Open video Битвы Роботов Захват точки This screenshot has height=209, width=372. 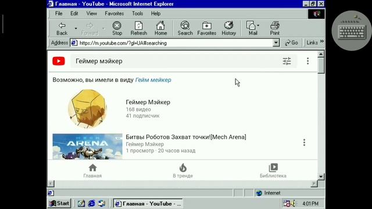186,137
